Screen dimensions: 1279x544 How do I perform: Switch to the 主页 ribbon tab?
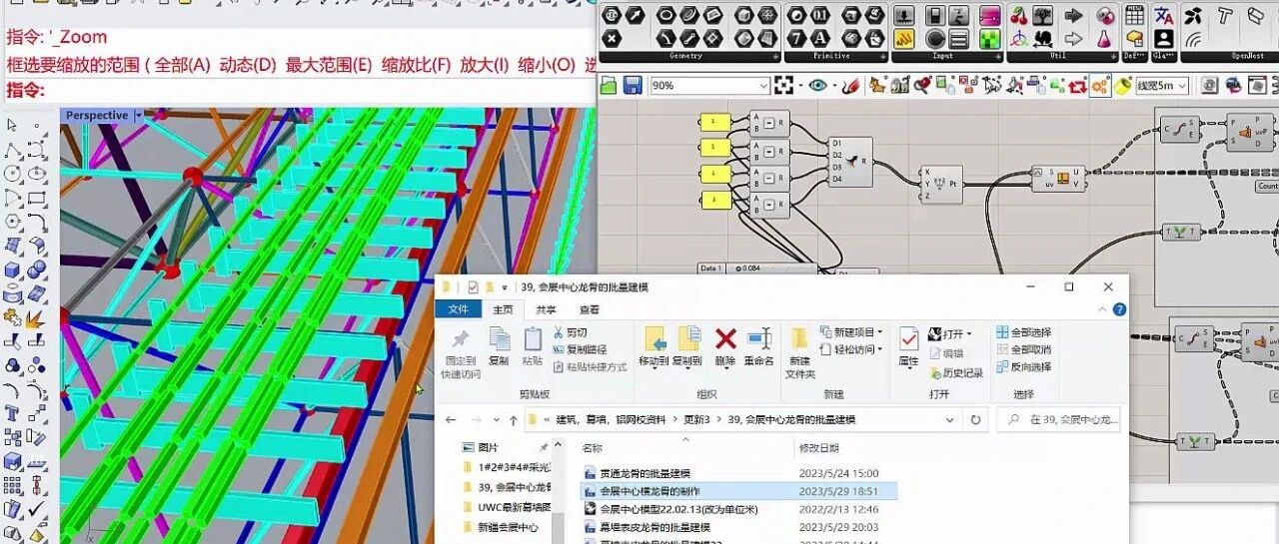(503, 310)
